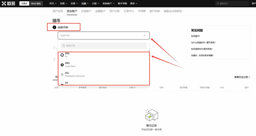Open the 交易账户 tab
The width and height of the screenshot is (256, 136).
(86, 11)
